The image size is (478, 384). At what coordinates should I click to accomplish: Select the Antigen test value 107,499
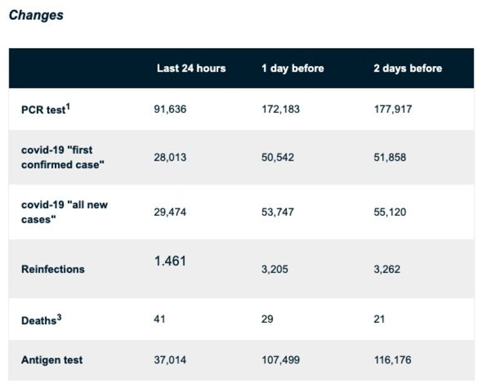280,360
